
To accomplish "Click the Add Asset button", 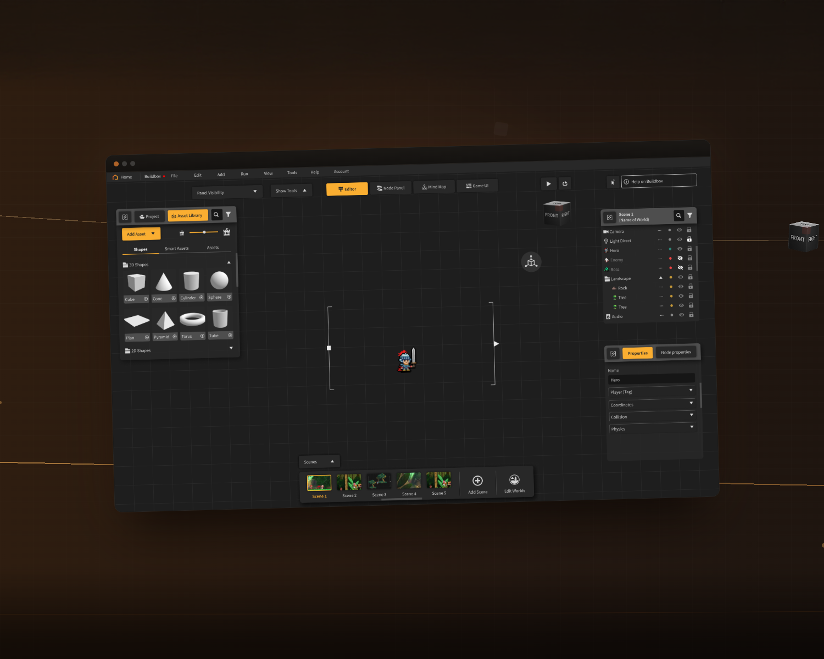I will click(141, 234).
